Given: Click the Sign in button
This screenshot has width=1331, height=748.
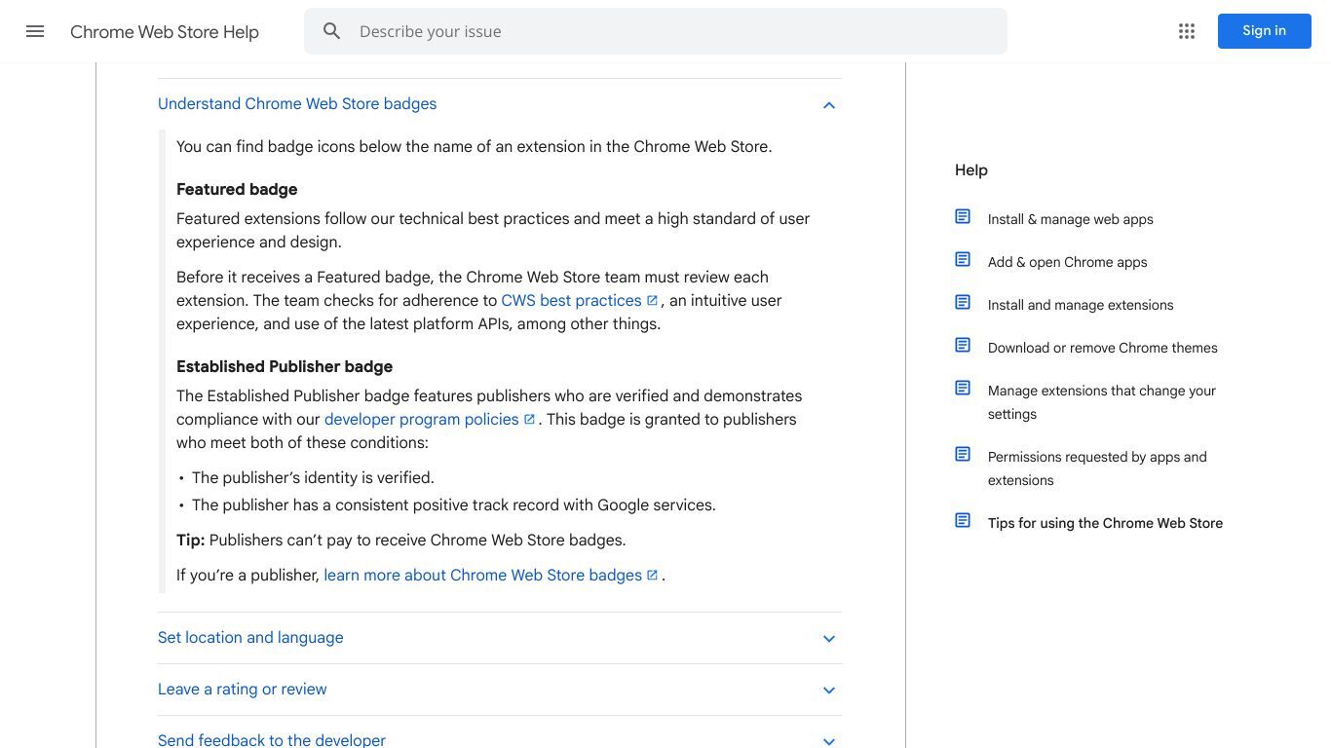Looking at the screenshot, I should (1264, 31).
